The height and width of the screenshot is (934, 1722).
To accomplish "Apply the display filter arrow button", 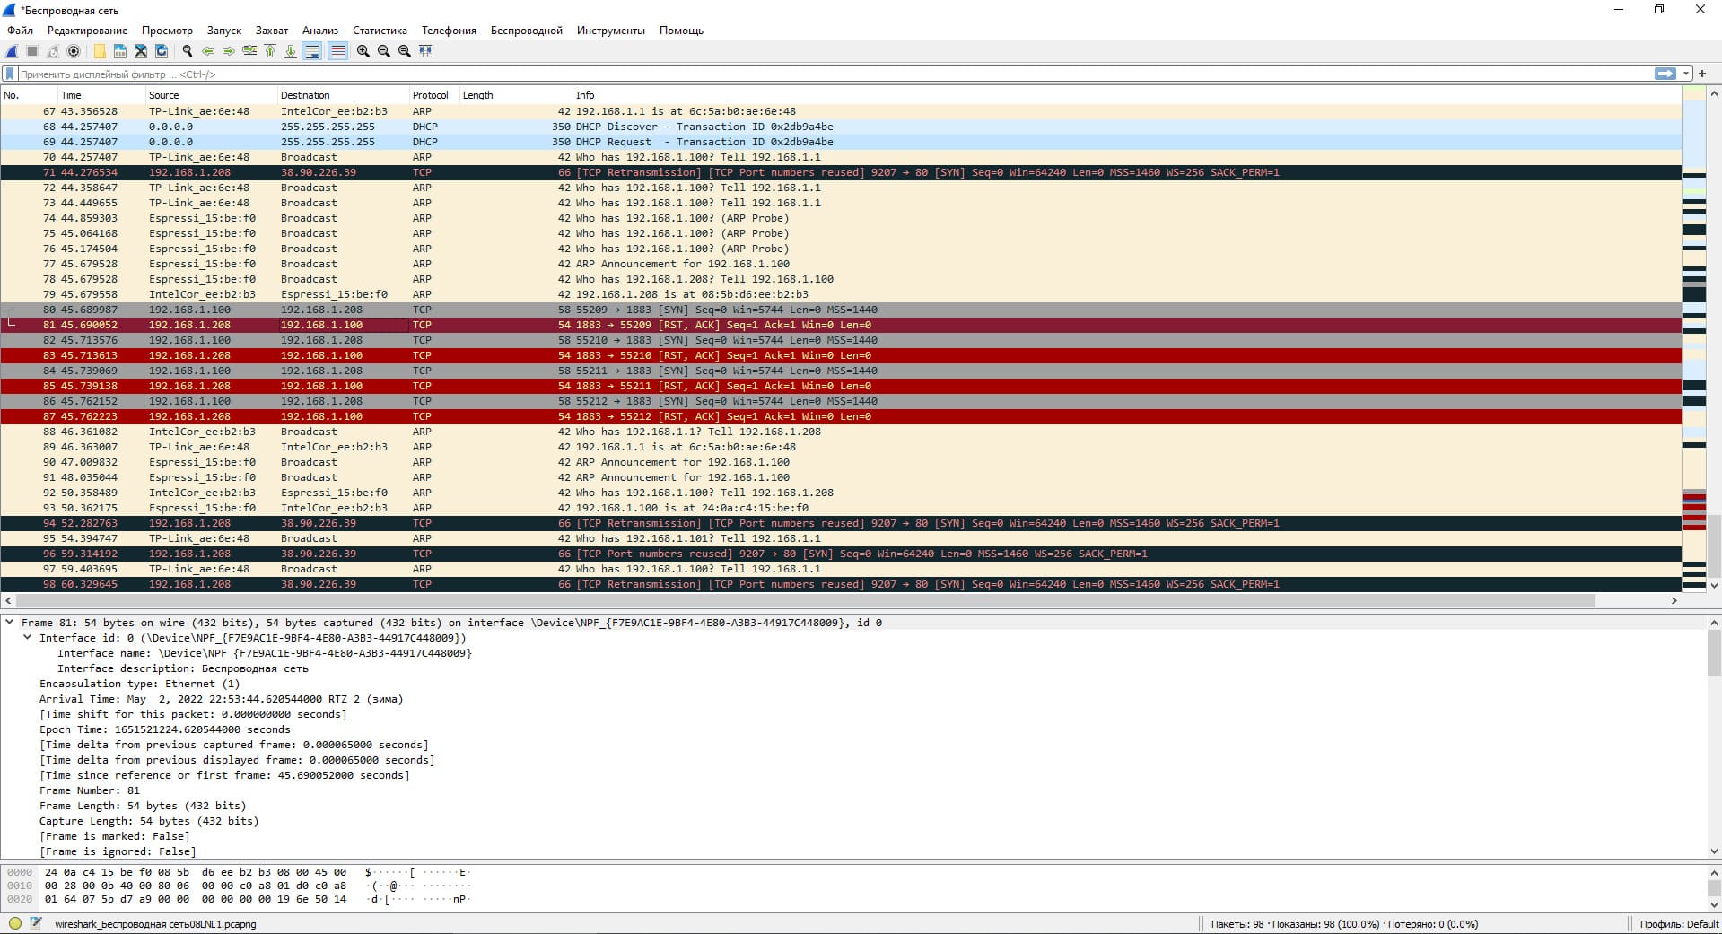I will point(1665,74).
